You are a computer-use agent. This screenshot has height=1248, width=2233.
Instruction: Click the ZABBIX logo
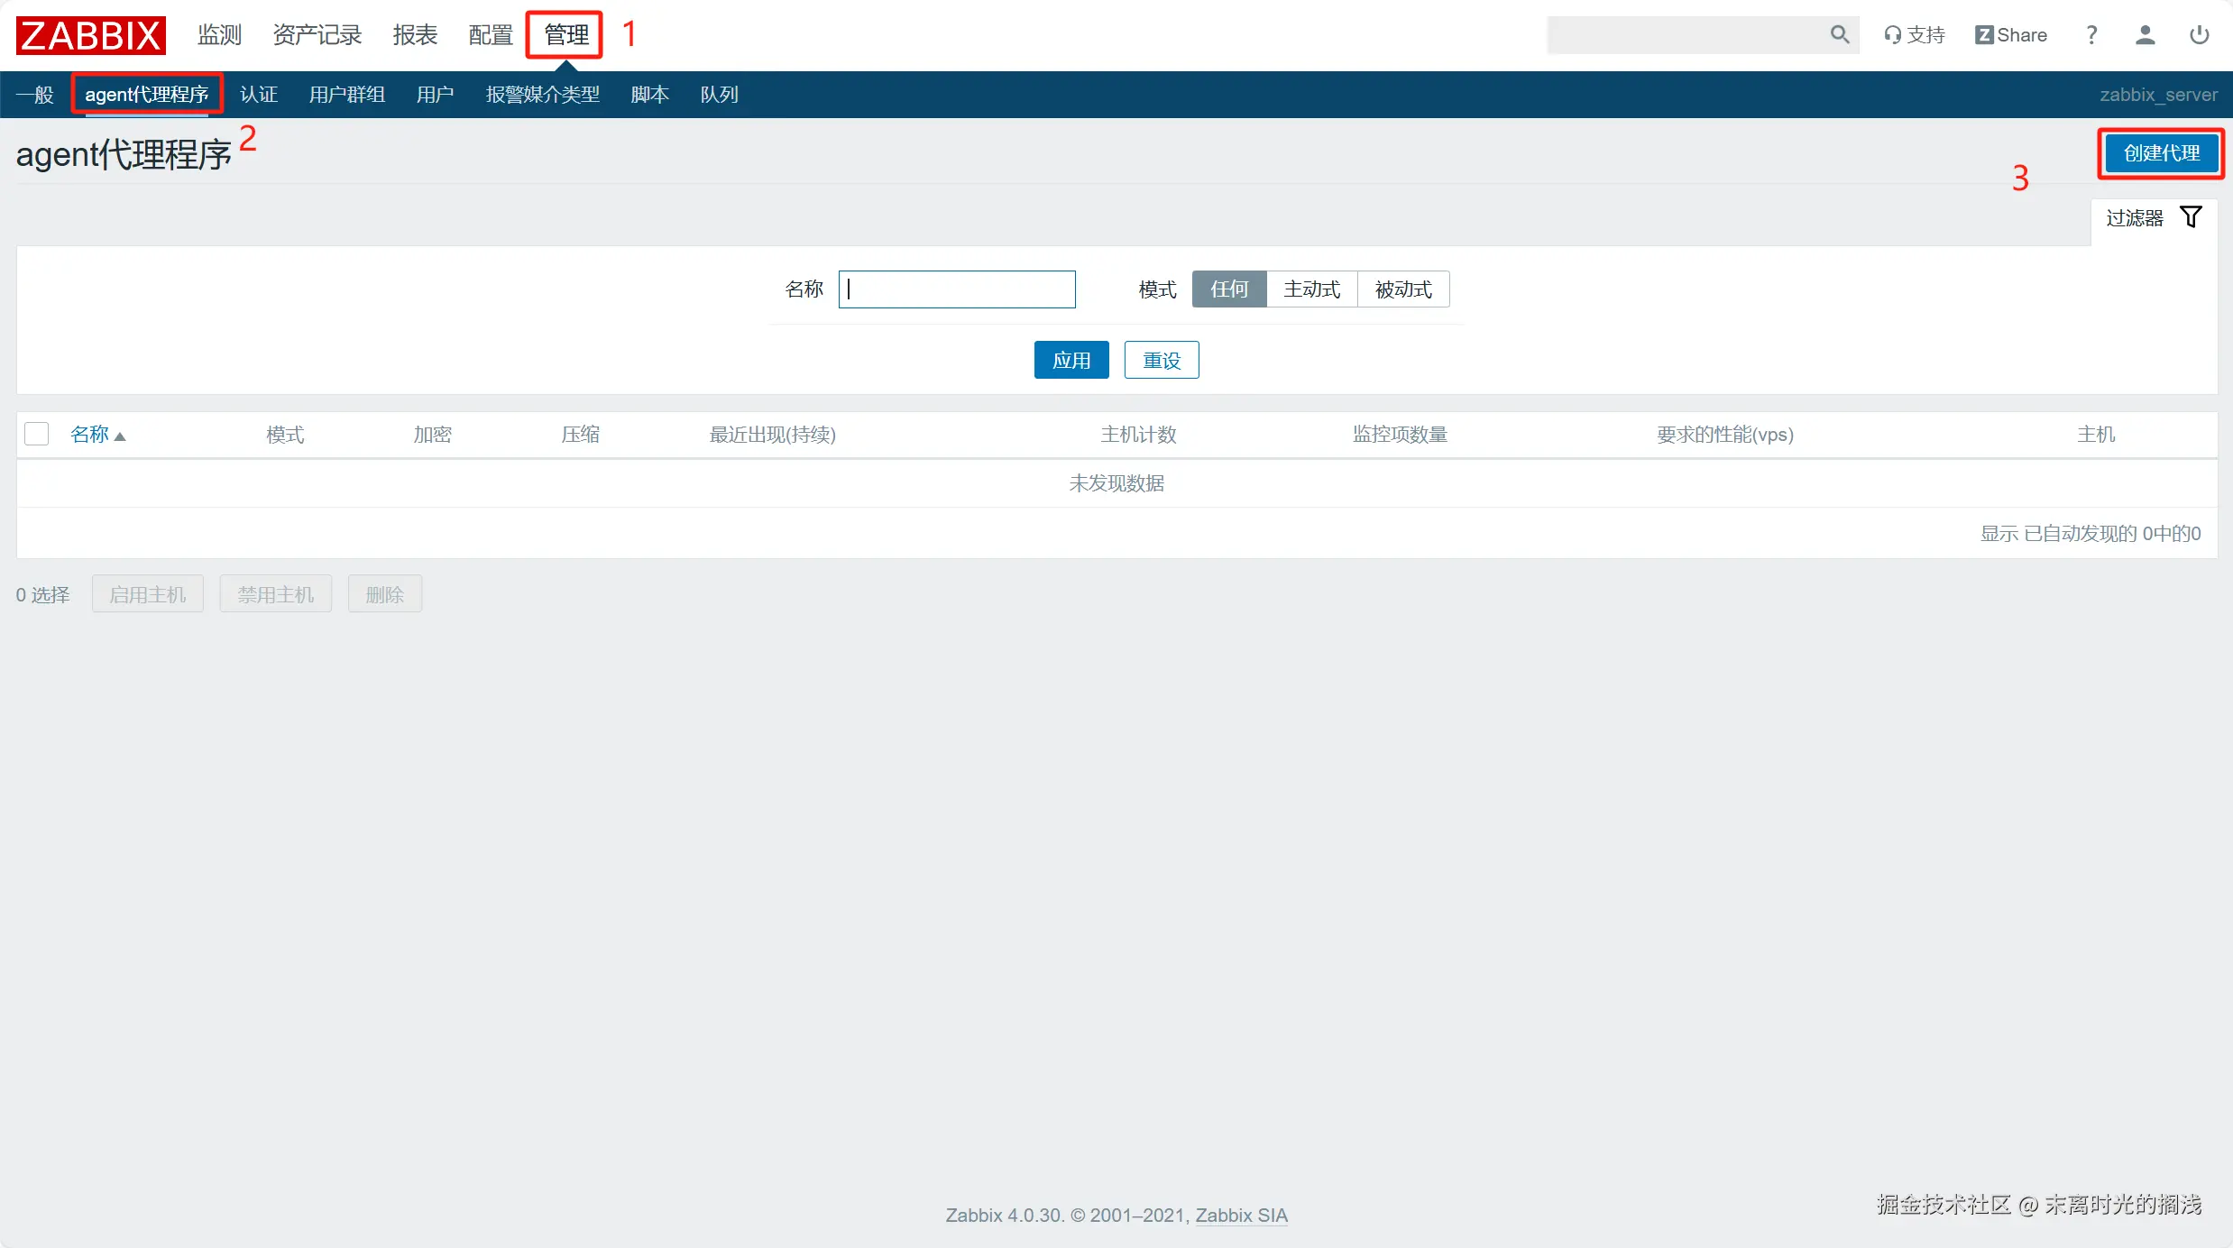(90, 35)
